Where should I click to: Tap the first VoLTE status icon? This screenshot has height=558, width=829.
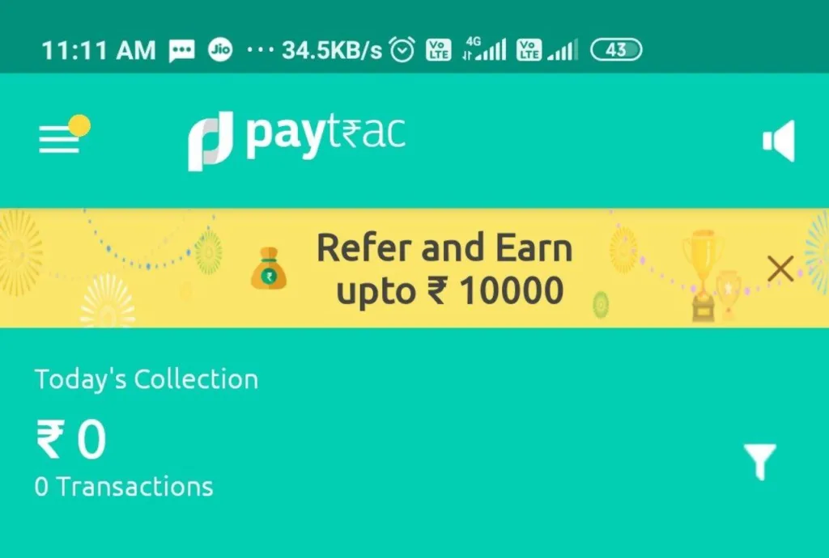(439, 49)
